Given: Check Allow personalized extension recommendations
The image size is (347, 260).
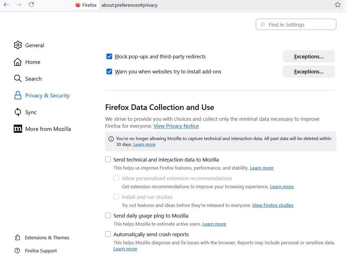Looking at the screenshot, I should (116, 178).
